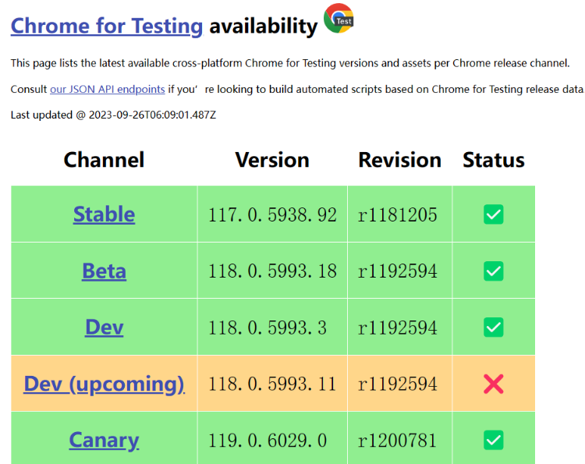Click the Canary row green status checkmark
This screenshot has width=585, height=464.
[x=493, y=440]
